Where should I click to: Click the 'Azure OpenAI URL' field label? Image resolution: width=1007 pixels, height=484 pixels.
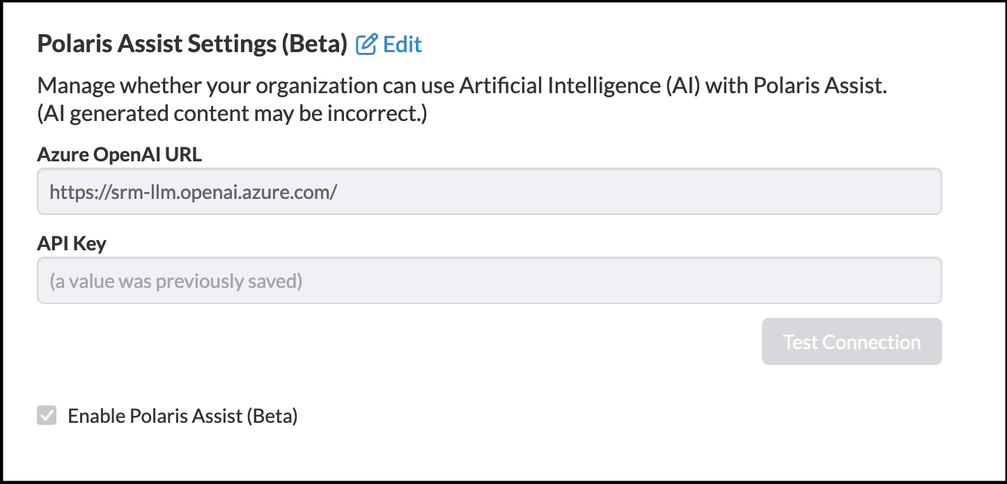(119, 154)
